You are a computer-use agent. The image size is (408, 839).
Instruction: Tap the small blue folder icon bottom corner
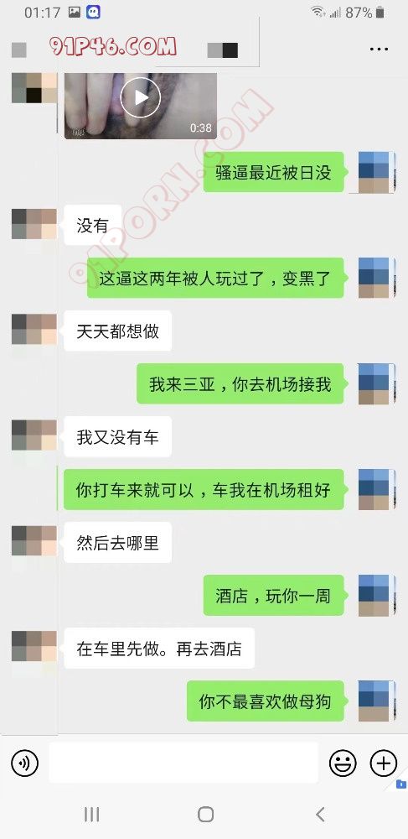pyautogui.click(x=401, y=784)
